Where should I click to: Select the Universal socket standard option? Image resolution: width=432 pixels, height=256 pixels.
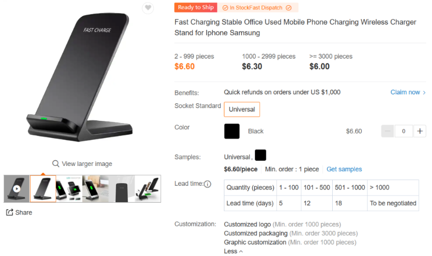point(242,109)
